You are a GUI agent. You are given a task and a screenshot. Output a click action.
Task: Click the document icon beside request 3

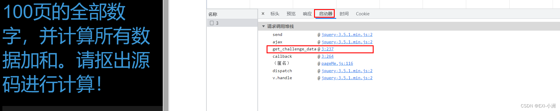coord(211,23)
